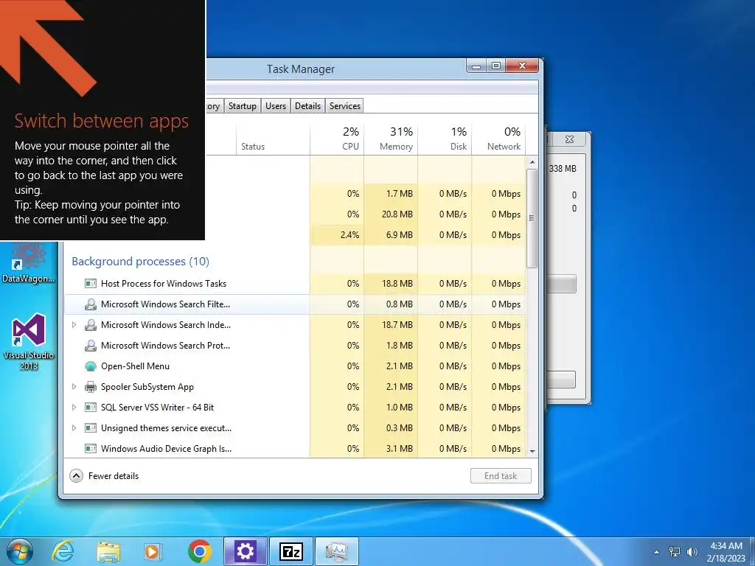
Task: Click the 20.8 MB memory value
Action: pos(397,214)
